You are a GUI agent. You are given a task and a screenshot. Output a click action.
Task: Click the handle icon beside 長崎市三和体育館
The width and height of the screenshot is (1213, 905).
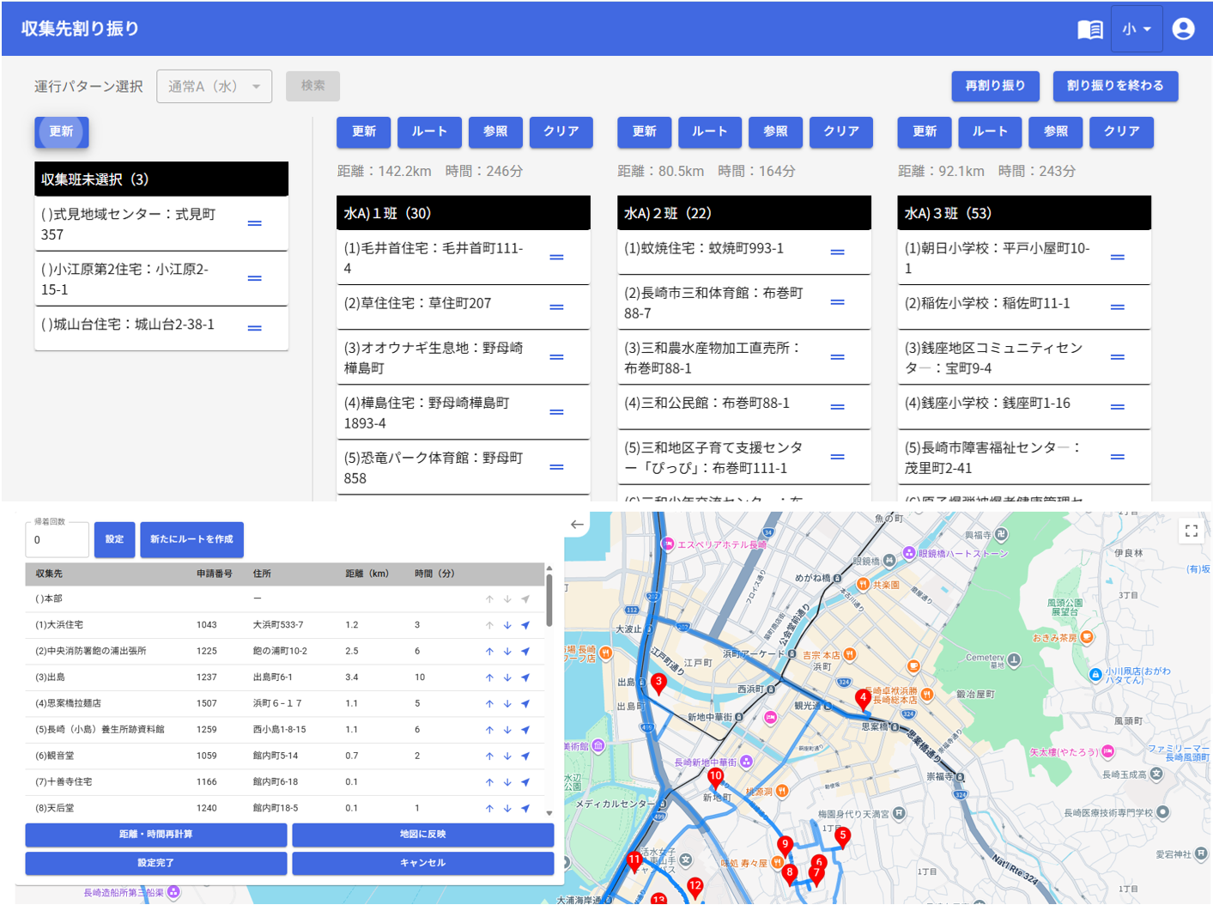[x=838, y=302]
